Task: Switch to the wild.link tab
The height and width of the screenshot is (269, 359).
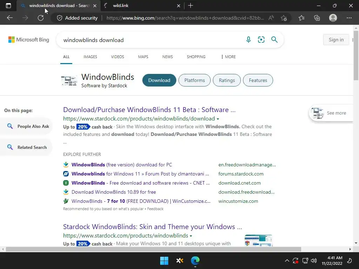Action: tap(142, 6)
